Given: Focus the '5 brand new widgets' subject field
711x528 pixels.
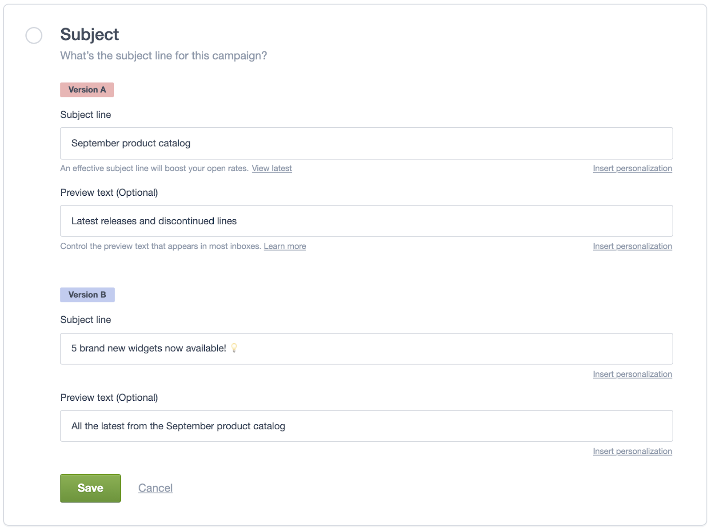Looking at the screenshot, I should click(367, 349).
